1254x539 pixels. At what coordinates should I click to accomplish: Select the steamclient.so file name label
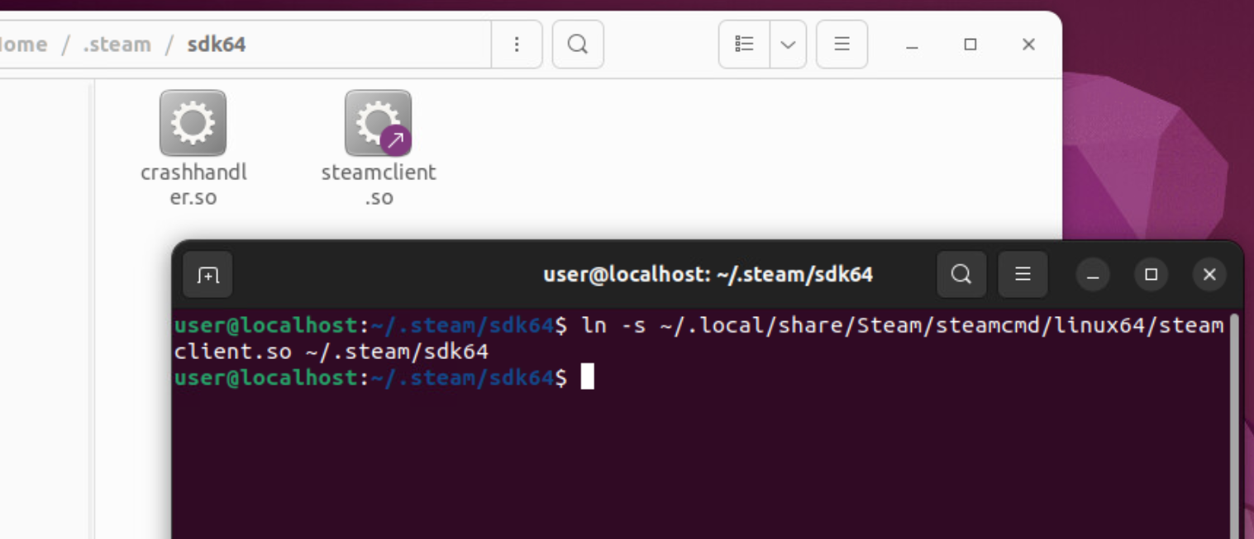(379, 185)
